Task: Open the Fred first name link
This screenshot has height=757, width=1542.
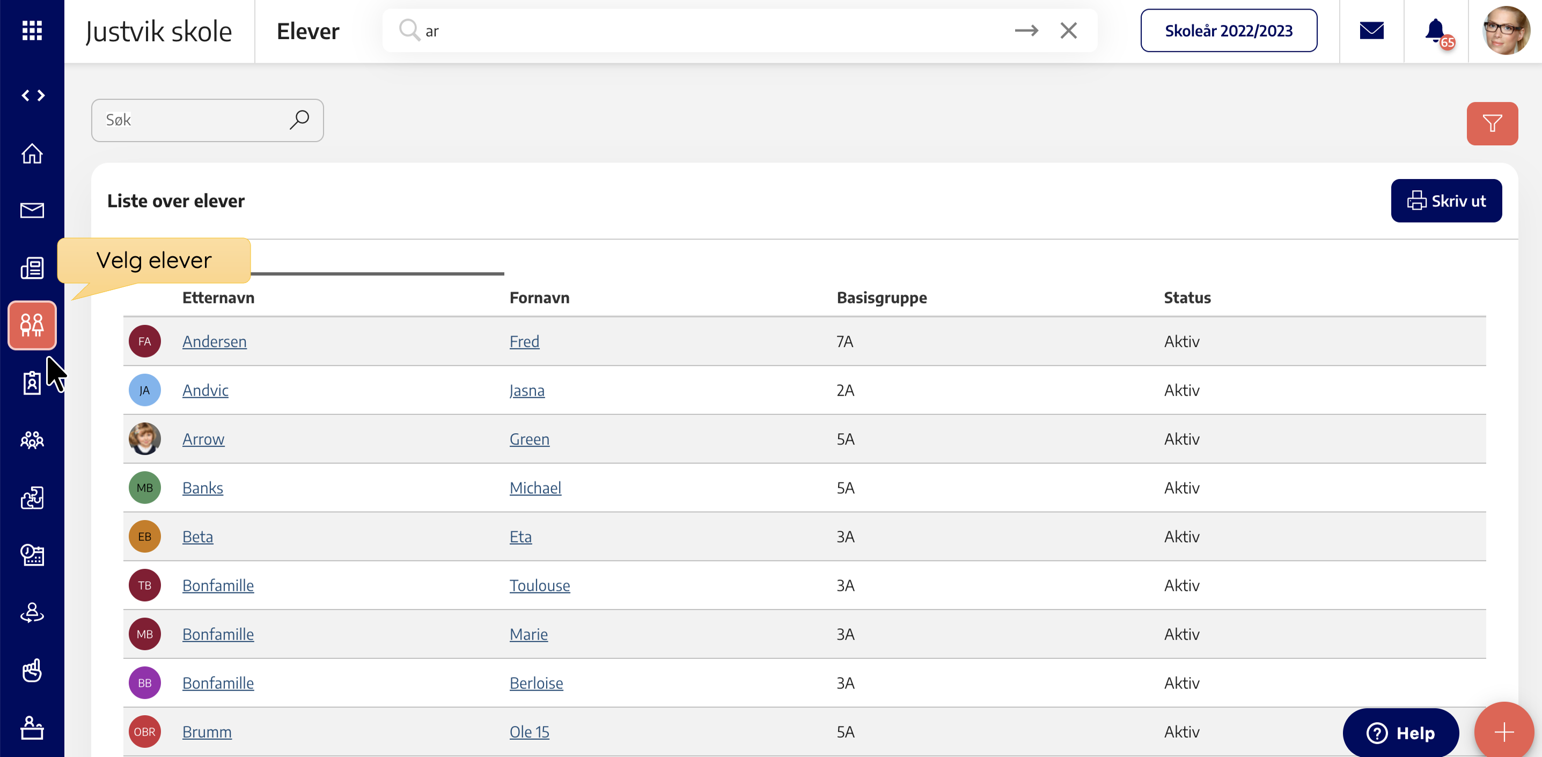Action: click(524, 342)
